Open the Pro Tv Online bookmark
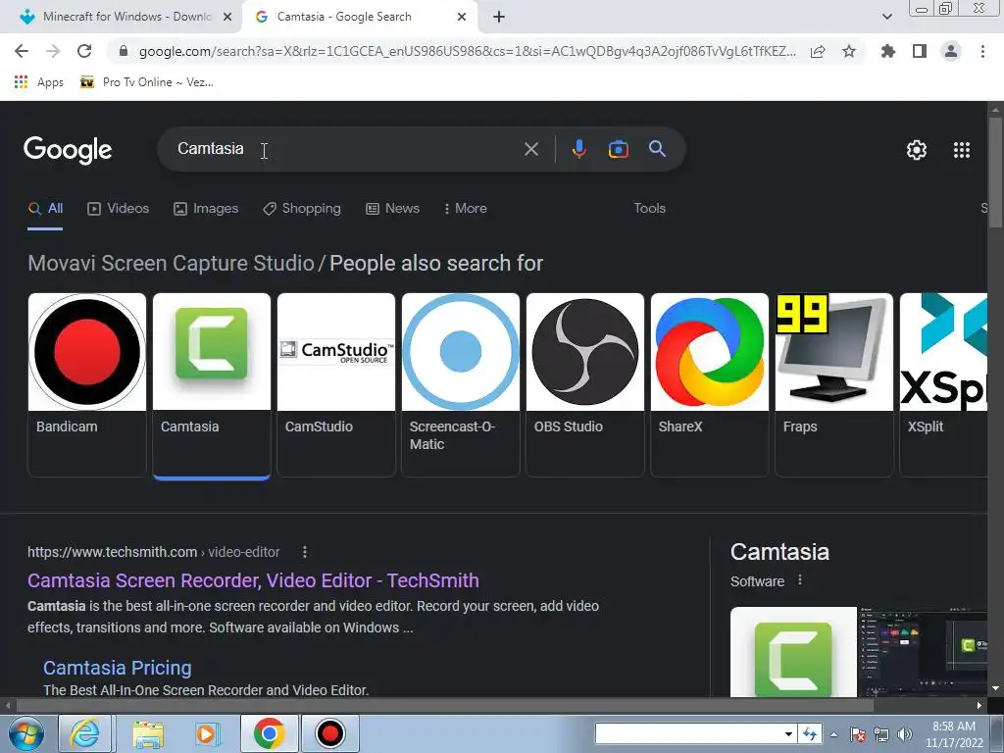This screenshot has width=1004, height=753. pyautogui.click(x=147, y=82)
